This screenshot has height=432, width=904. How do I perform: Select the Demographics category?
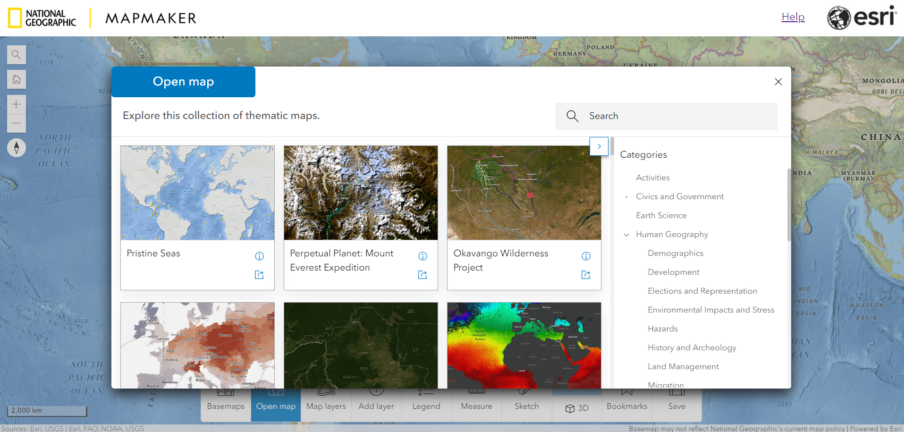[x=675, y=253]
